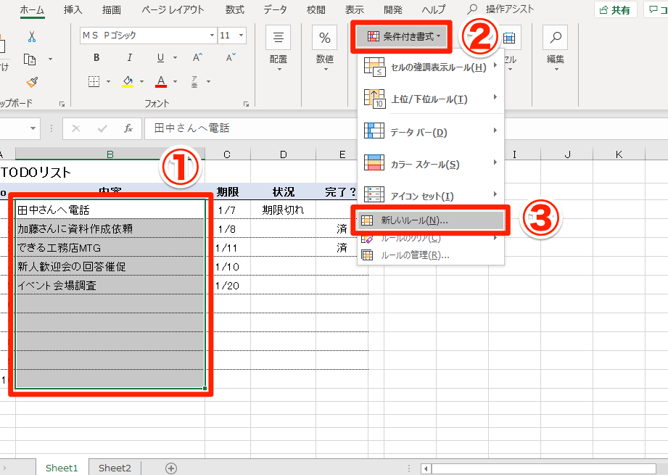
Task: Click the Borders icon
Action: (94, 81)
